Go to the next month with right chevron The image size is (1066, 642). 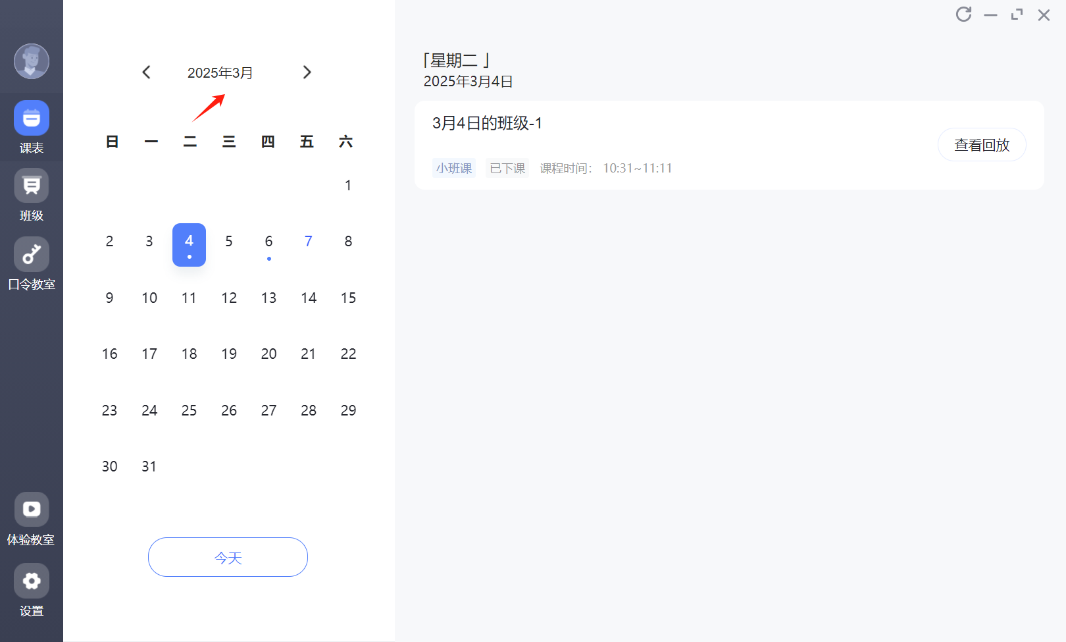coord(307,72)
